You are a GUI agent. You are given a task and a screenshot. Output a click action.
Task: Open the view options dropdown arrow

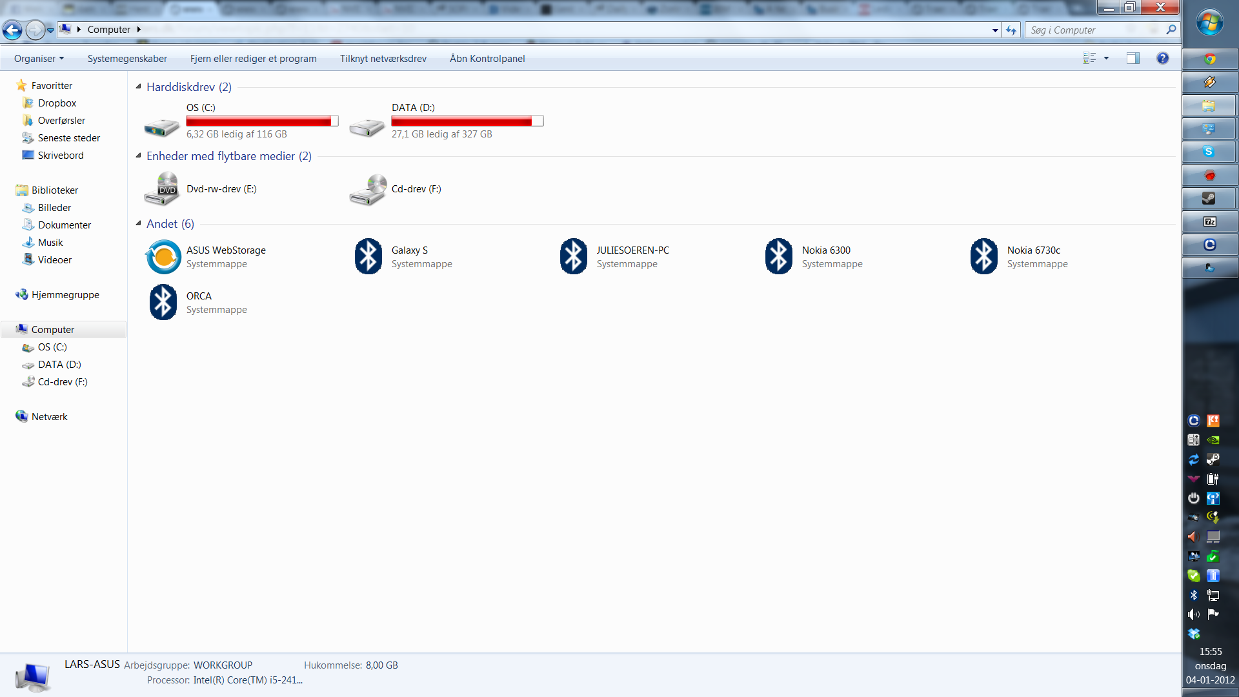point(1106,58)
